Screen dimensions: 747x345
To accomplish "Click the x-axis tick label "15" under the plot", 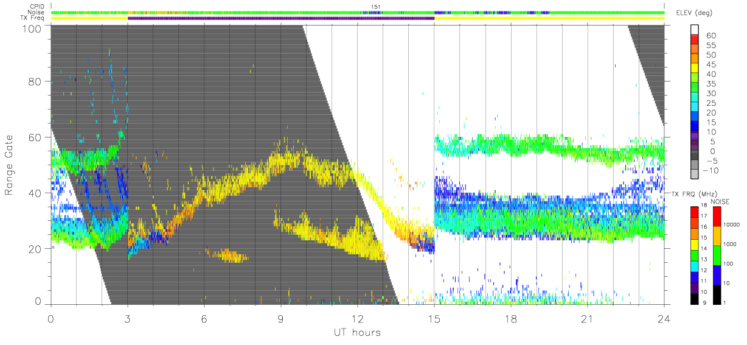I will coord(434,318).
